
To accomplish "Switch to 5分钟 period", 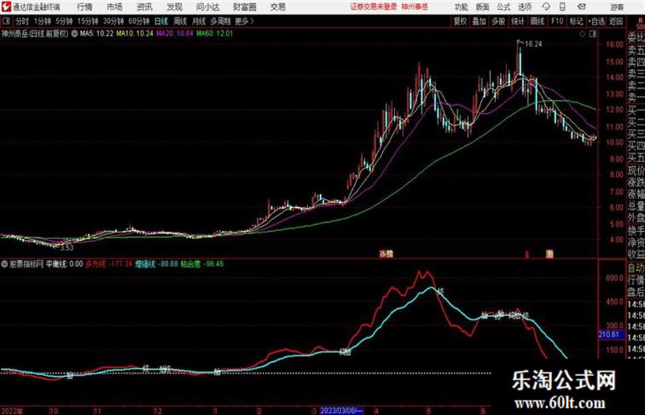I will [x=64, y=21].
